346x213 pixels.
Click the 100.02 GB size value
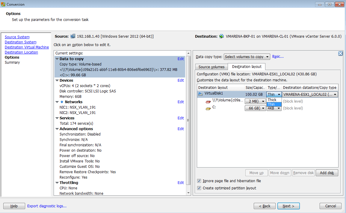[254, 94]
